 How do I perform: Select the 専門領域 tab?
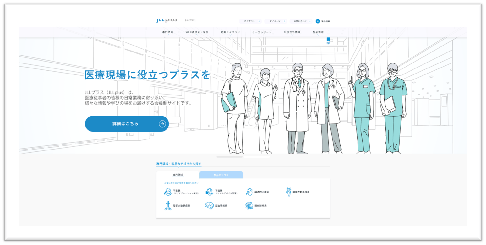[178, 175]
